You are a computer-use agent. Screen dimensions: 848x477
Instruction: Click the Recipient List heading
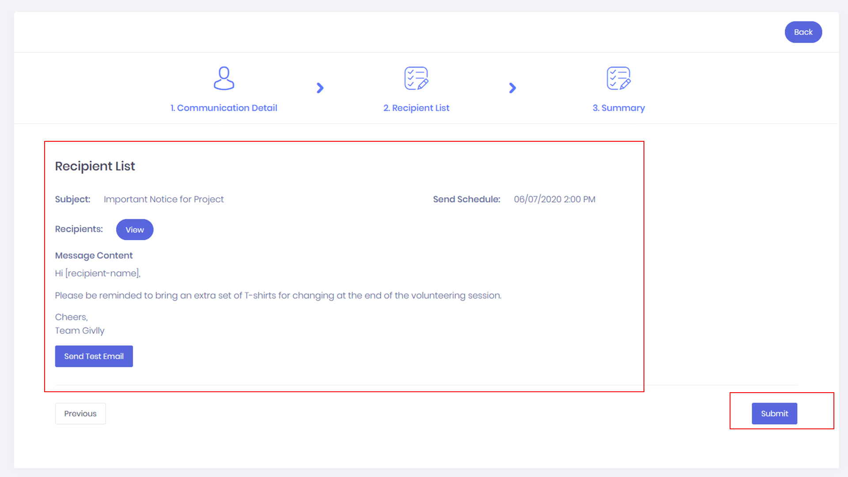click(x=95, y=166)
